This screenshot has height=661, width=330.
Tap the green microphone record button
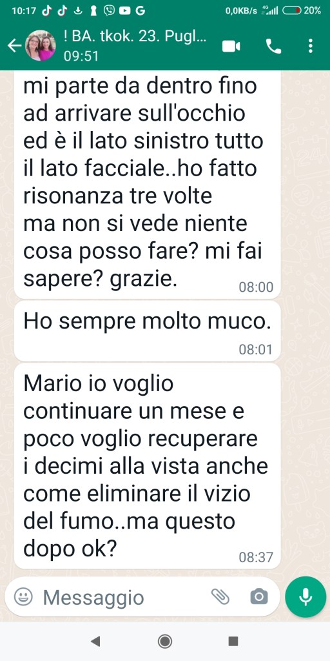(306, 597)
